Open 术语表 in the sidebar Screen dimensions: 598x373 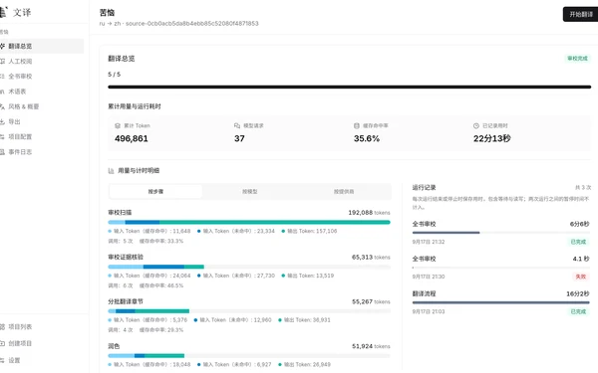(x=41, y=92)
